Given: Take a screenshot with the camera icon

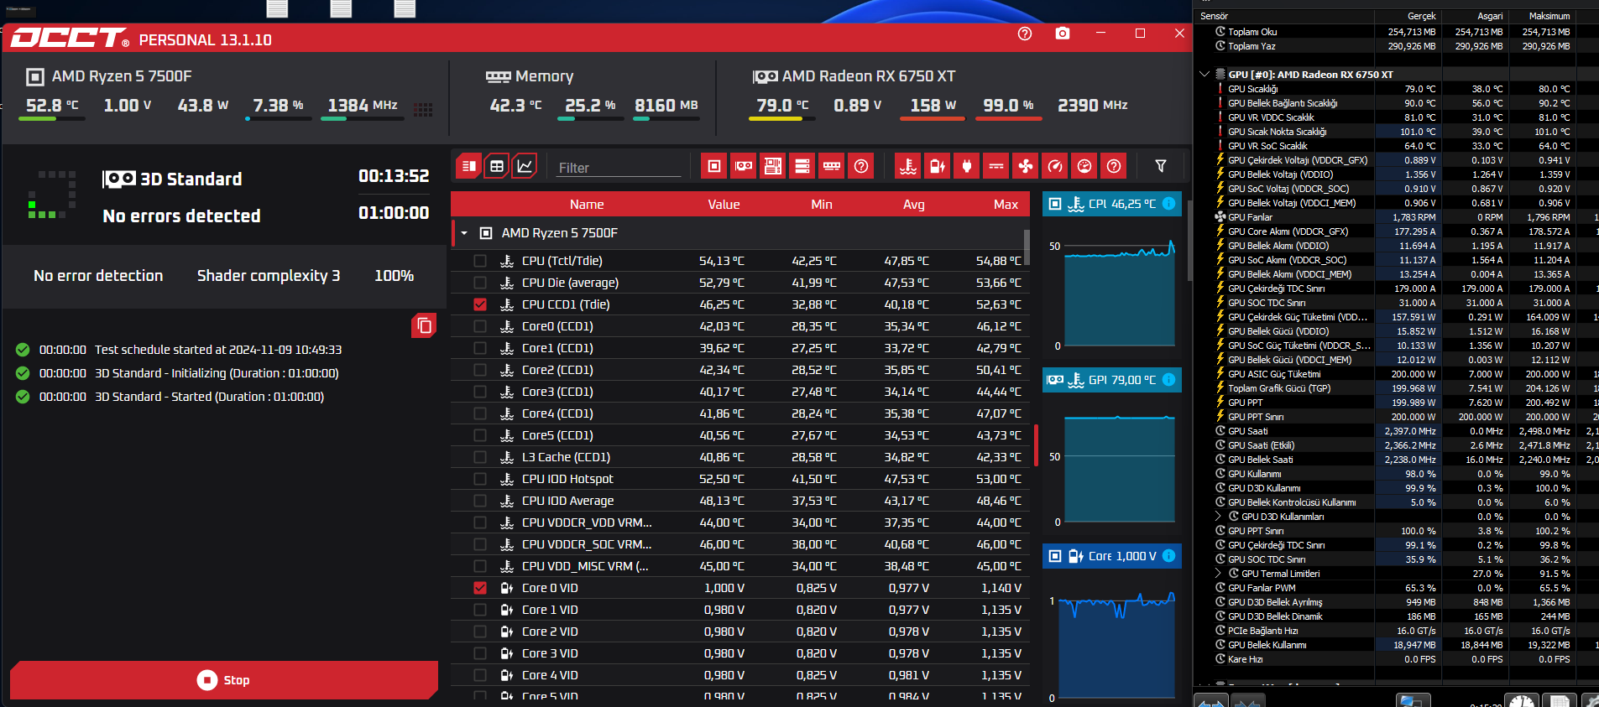Looking at the screenshot, I should 1063,34.
